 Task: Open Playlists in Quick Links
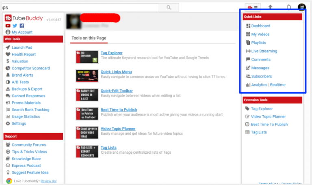pos(258,43)
